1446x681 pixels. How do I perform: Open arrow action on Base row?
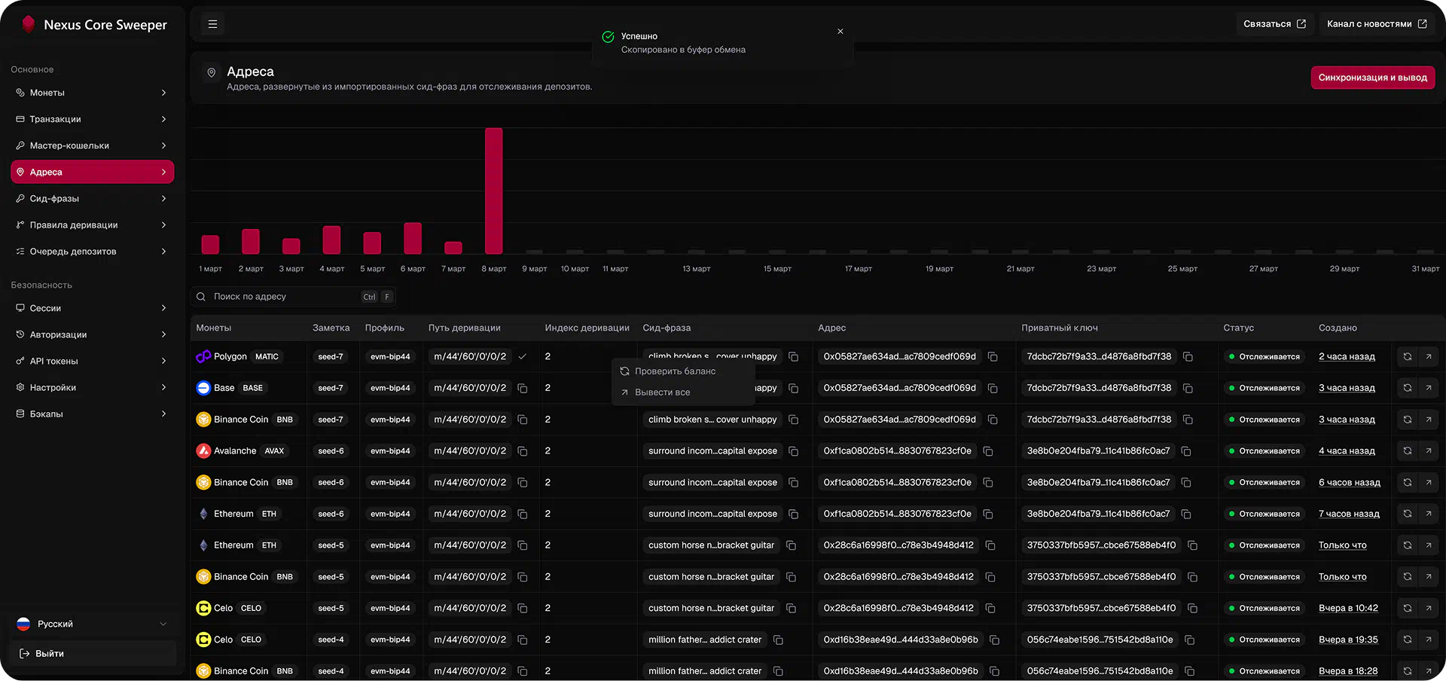click(1428, 388)
